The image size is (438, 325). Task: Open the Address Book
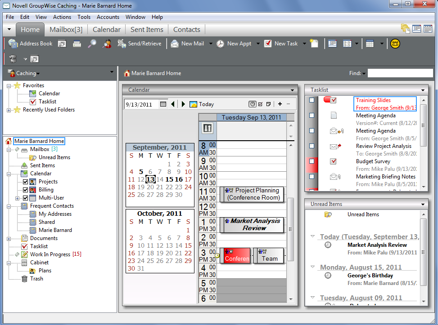pos(31,44)
